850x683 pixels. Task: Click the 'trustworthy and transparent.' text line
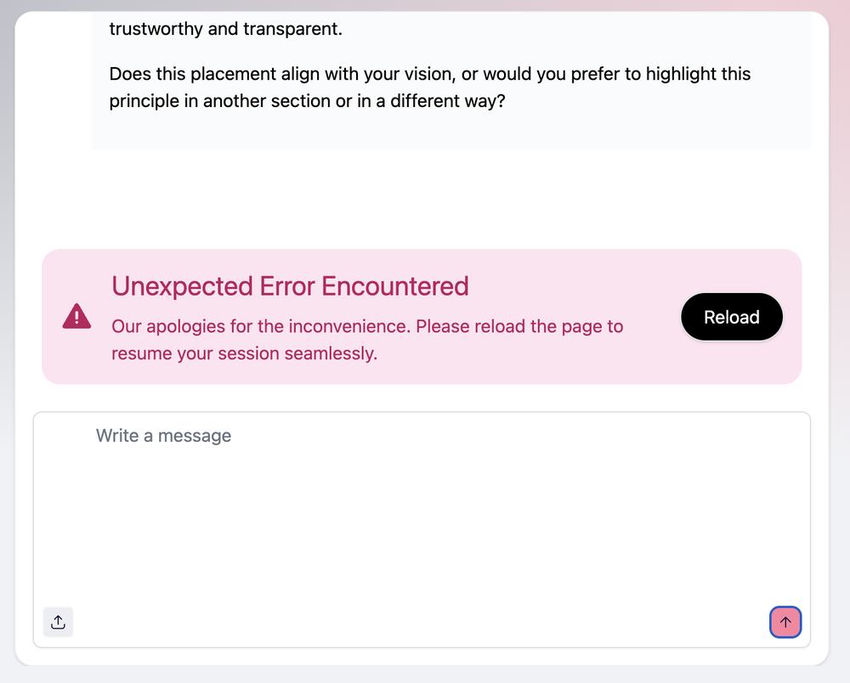pos(225,29)
